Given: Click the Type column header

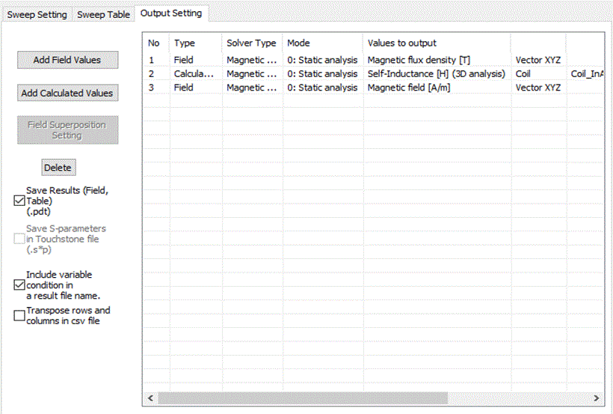Looking at the screenshot, I should coord(184,43).
